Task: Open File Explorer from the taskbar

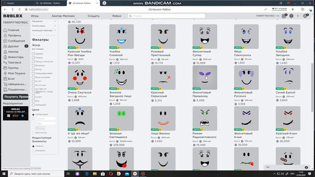Action: point(95,174)
